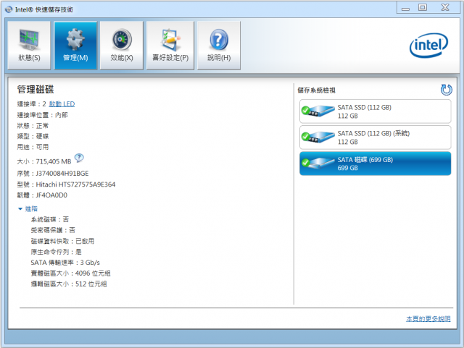Click the 4096 位元組 physical sector size line

(x=70, y=273)
